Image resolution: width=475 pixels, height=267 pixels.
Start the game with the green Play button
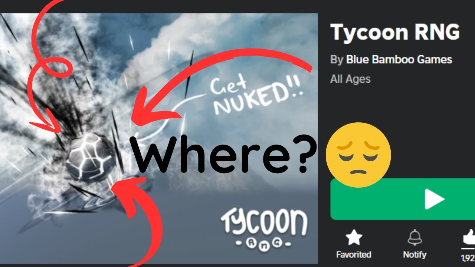click(403, 200)
